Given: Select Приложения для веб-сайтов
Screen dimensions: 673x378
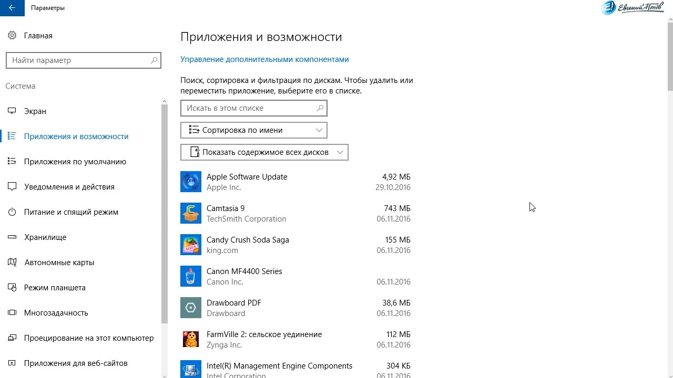Looking at the screenshot, I should coord(76,363).
